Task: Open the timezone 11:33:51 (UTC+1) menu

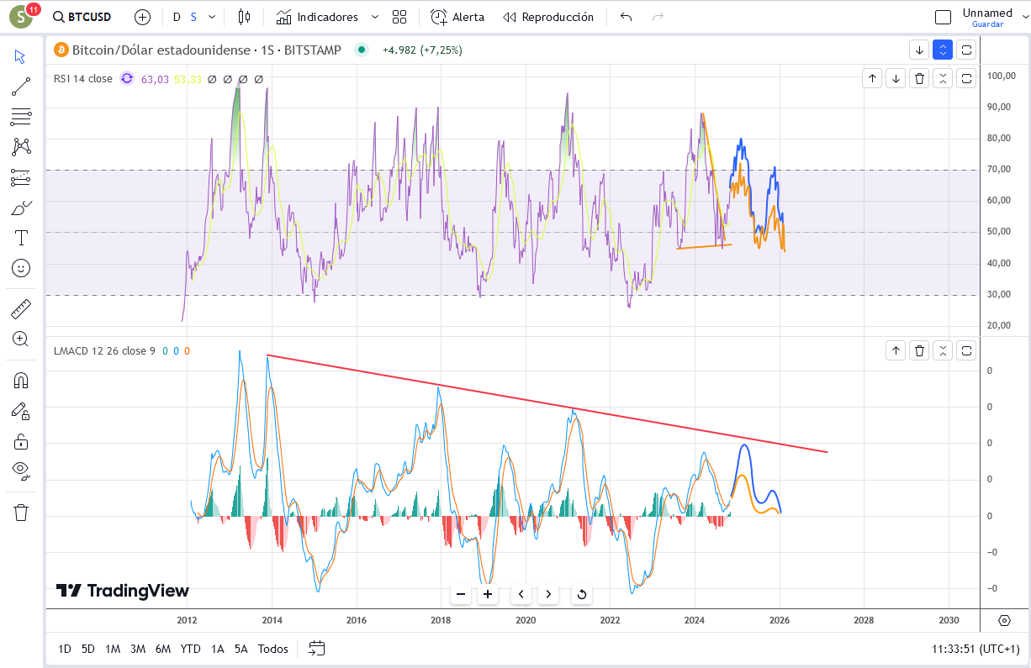Action: pyautogui.click(x=975, y=649)
